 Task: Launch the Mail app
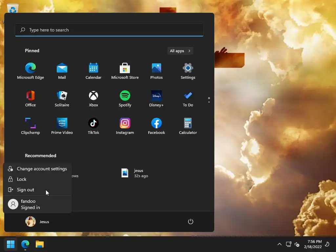62,71
